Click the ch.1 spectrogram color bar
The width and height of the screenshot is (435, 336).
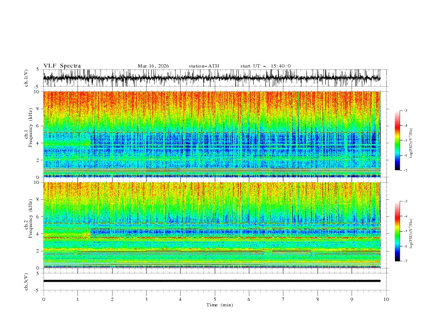[x=397, y=141]
